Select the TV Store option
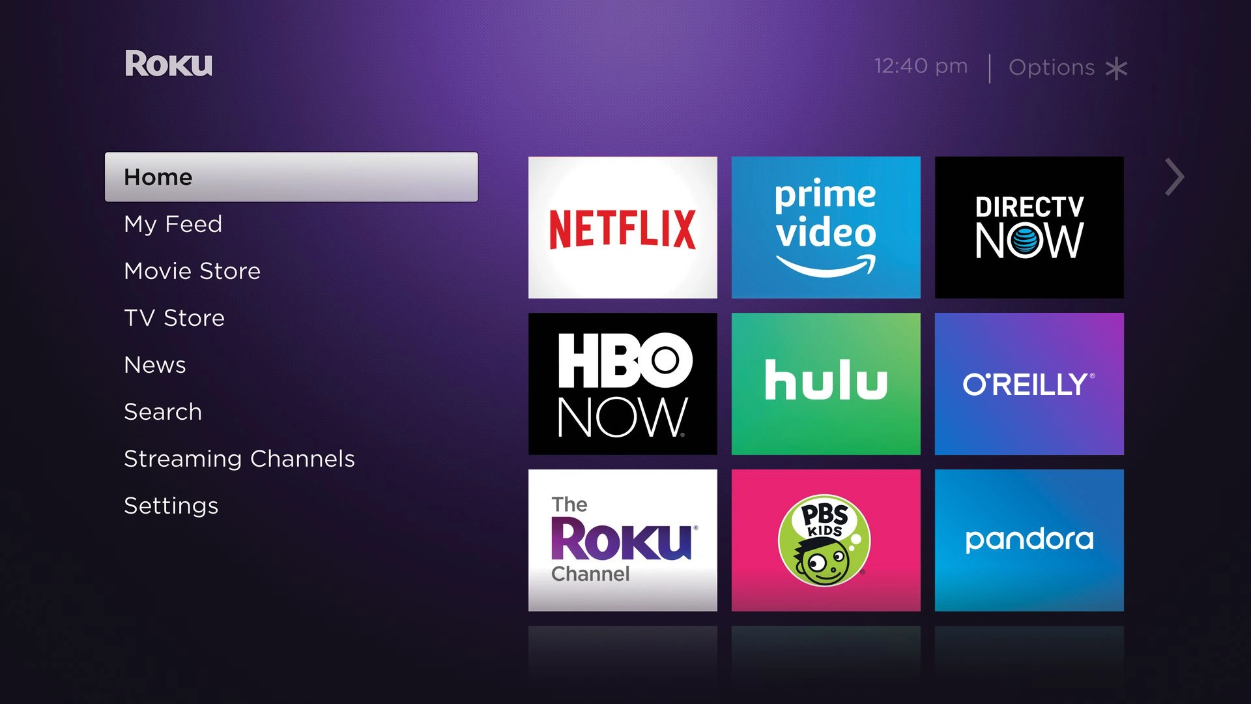 tap(175, 318)
